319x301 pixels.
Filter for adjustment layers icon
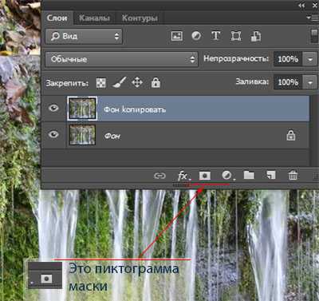(196, 36)
